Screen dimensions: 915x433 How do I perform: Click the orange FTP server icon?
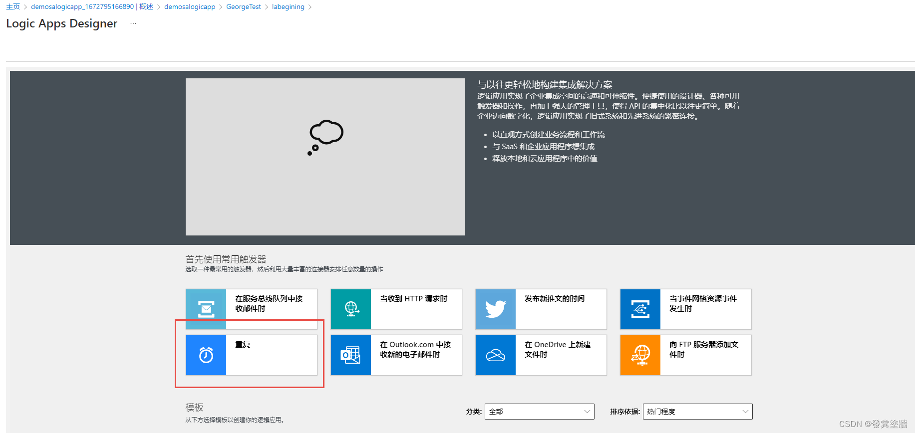[640, 355]
